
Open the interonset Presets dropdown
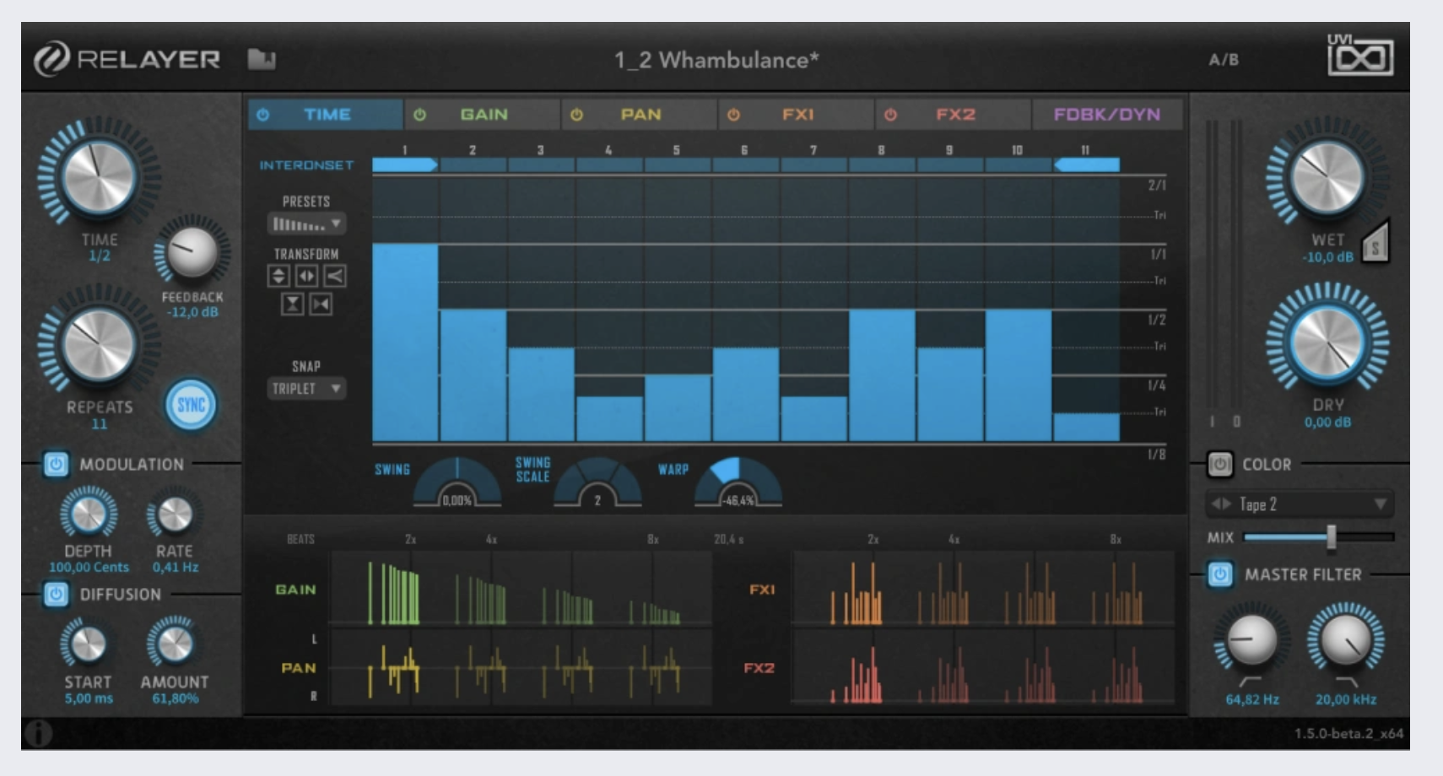click(x=306, y=224)
